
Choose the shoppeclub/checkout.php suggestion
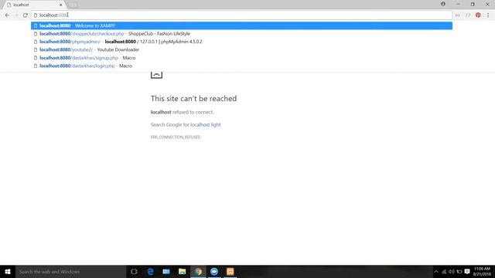pyautogui.click(x=241, y=34)
